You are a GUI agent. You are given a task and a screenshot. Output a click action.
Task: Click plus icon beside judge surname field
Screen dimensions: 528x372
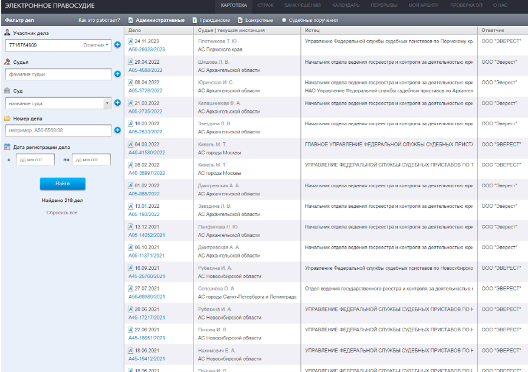[117, 74]
